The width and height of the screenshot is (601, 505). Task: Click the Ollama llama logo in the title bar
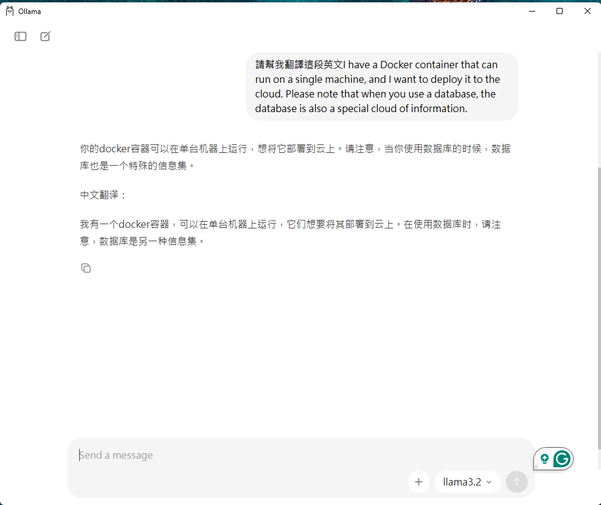pos(9,10)
